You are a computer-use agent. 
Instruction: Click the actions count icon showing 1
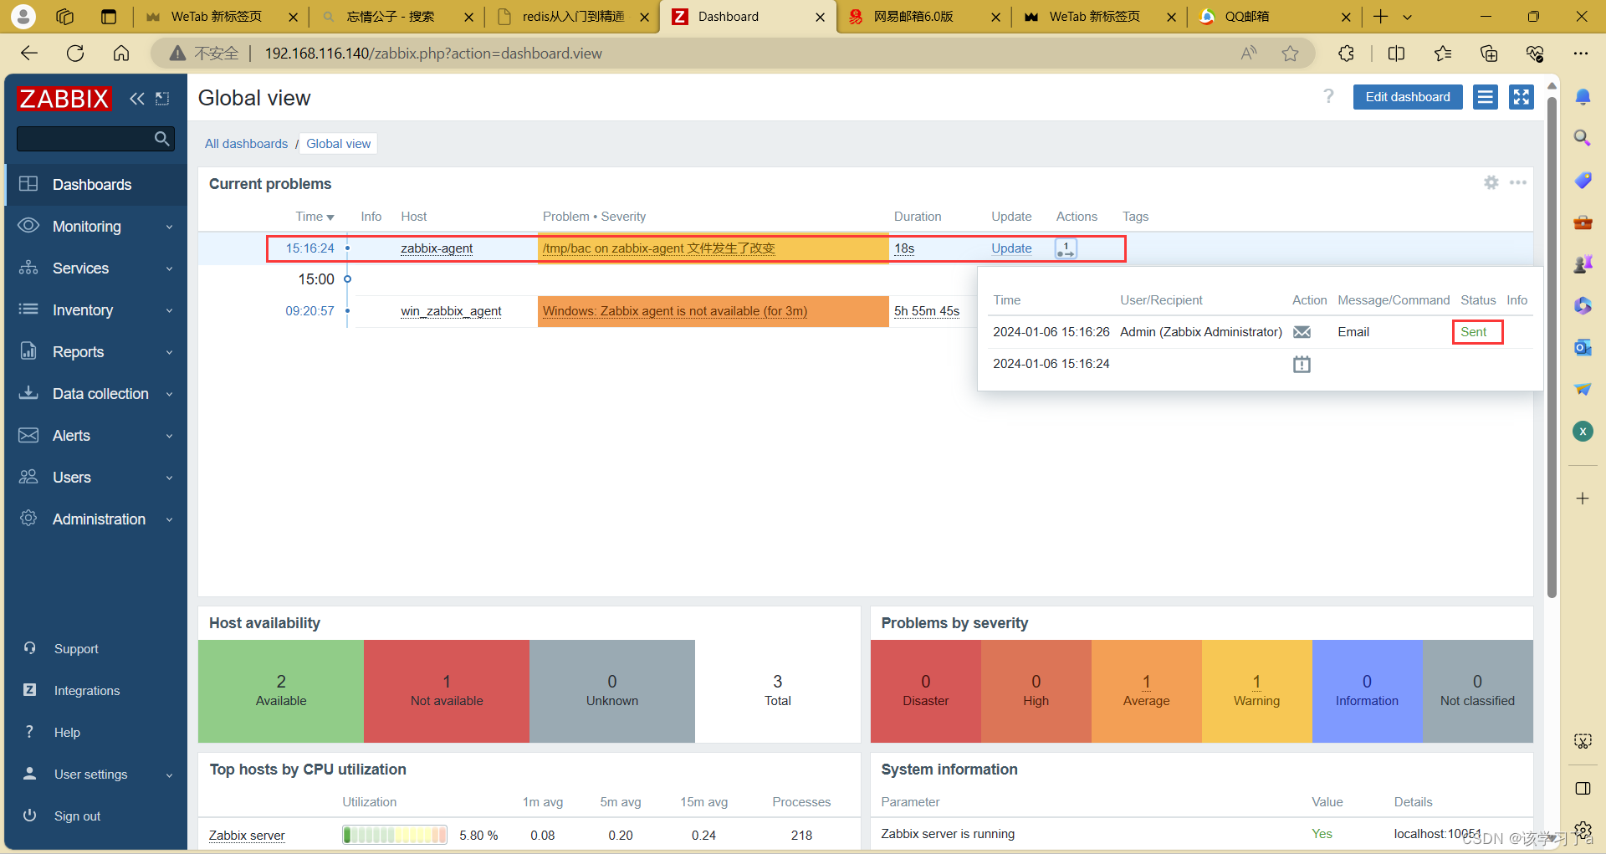point(1066,248)
